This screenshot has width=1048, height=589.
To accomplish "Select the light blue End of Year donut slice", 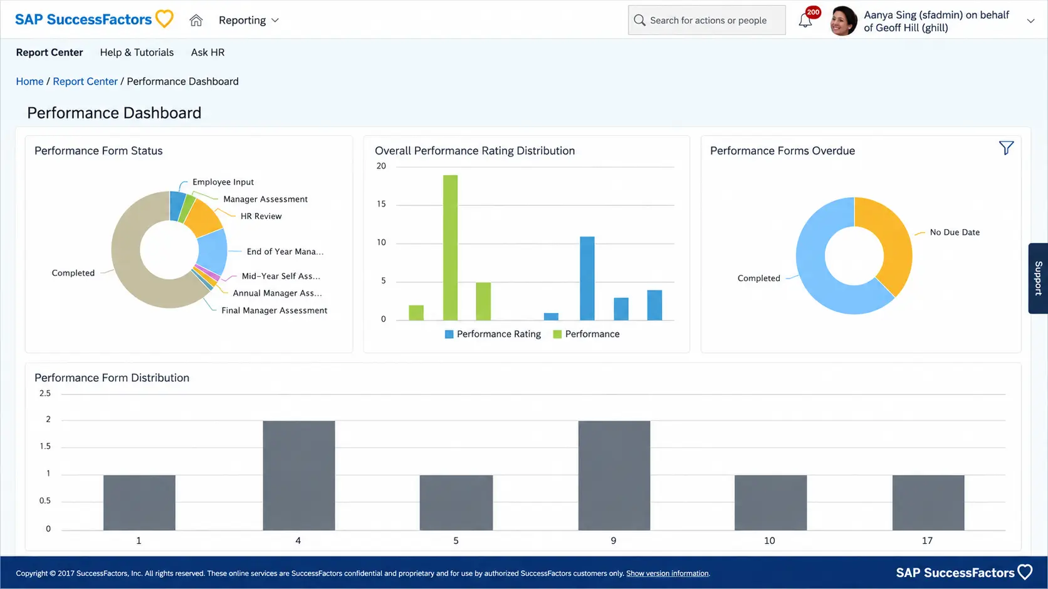I will (x=213, y=251).
